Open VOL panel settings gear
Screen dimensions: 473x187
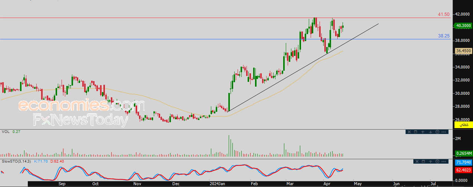[x=437, y=132]
